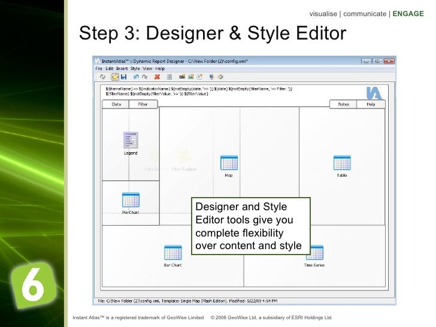Click the 'Legend' label text
The height and width of the screenshot is (327, 436).
131,153
